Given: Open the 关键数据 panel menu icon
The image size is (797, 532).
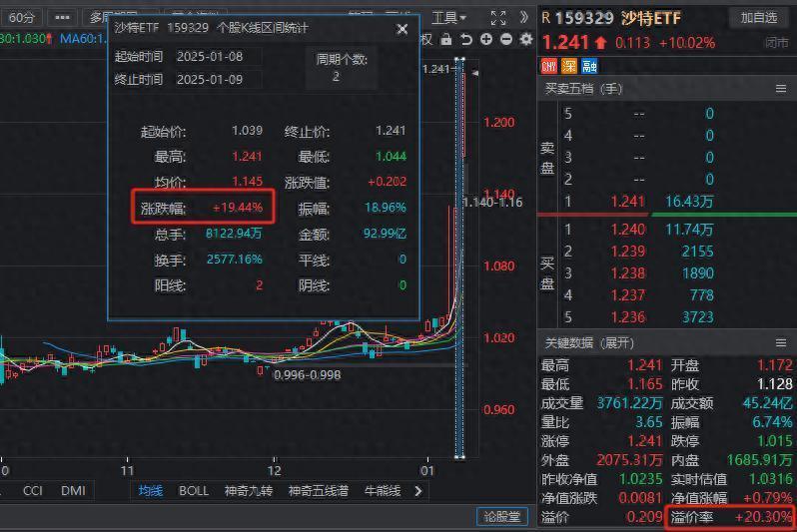Looking at the screenshot, I should [781, 343].
